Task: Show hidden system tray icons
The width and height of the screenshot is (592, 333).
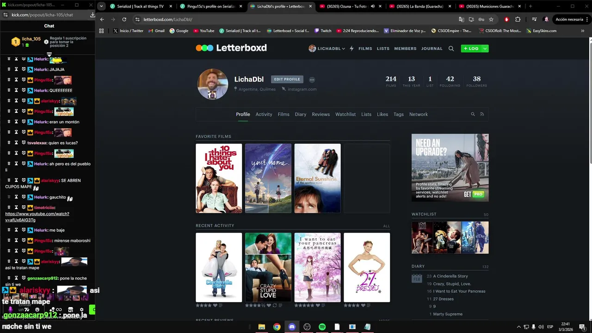Action: click(x=518, y=327)
